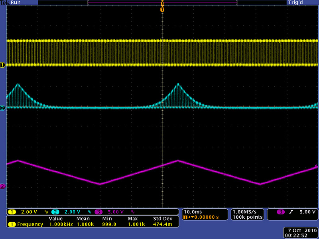
Task: Click the Tek logo
Action: click(x=5, y=2)
